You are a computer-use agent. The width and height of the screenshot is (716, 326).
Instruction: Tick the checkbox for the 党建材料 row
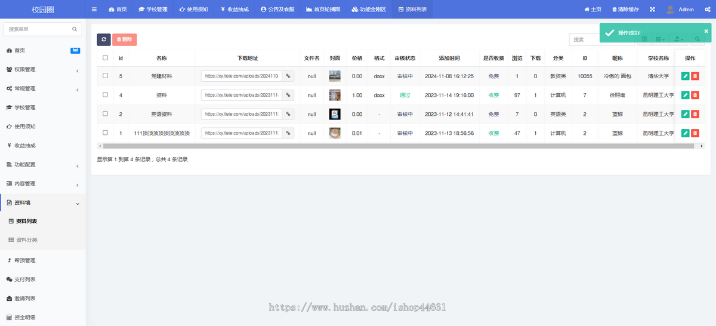tap(106, 76)
